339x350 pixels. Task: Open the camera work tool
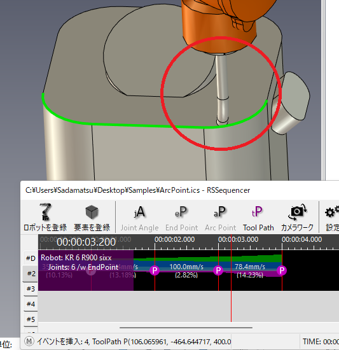click(297, 217)
